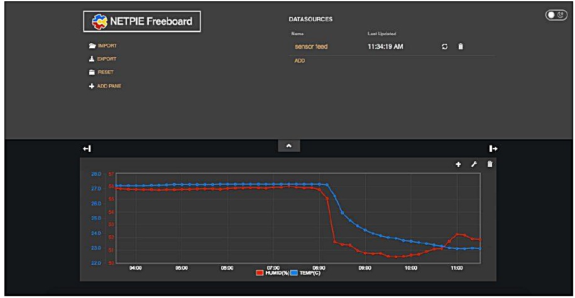575x298 pixels.
Task: Click the Import folder icon
Action: click(x=92, y=46)
